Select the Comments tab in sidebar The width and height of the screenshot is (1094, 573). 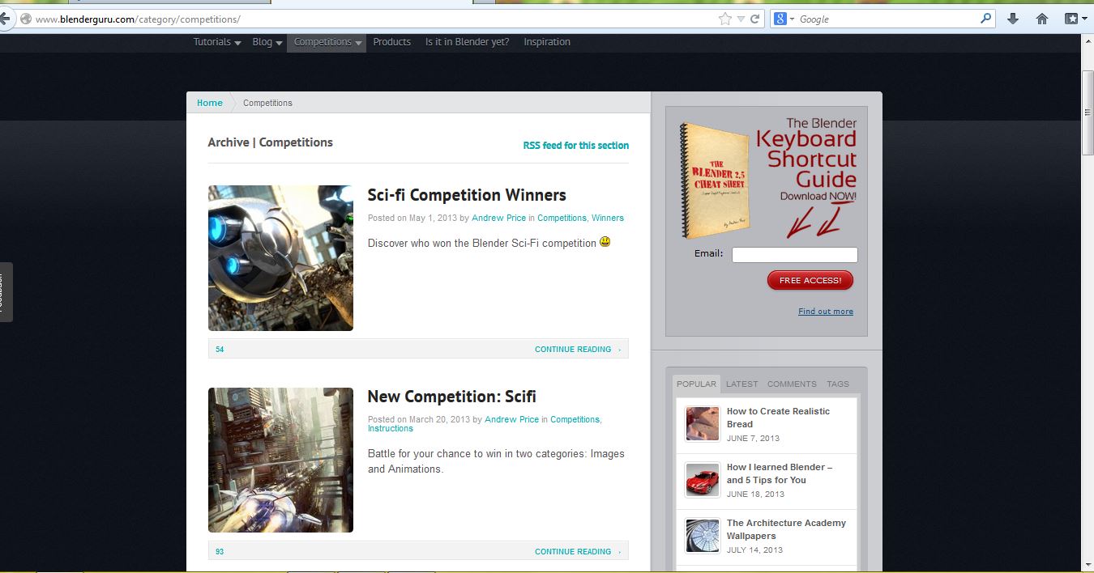pos(792,384)
